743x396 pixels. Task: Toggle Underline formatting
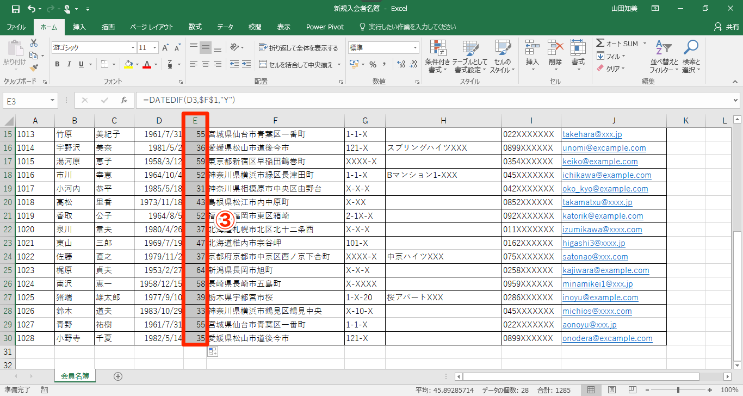pos(81,64)
